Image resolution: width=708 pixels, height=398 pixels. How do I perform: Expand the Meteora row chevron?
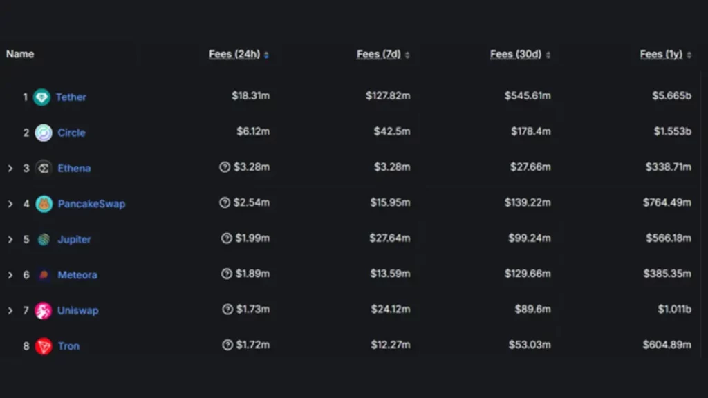coord(10,275)
